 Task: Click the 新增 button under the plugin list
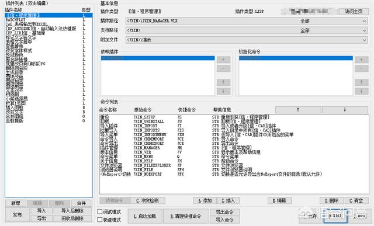(x=16, y=203)
